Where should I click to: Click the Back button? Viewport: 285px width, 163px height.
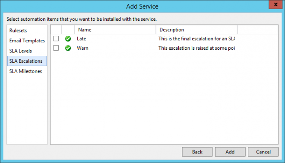[197, 152]
